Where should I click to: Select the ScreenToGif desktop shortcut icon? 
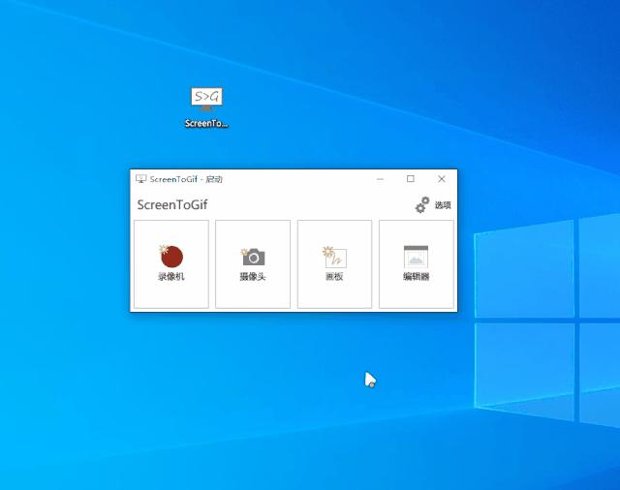(x=206, y=107)
